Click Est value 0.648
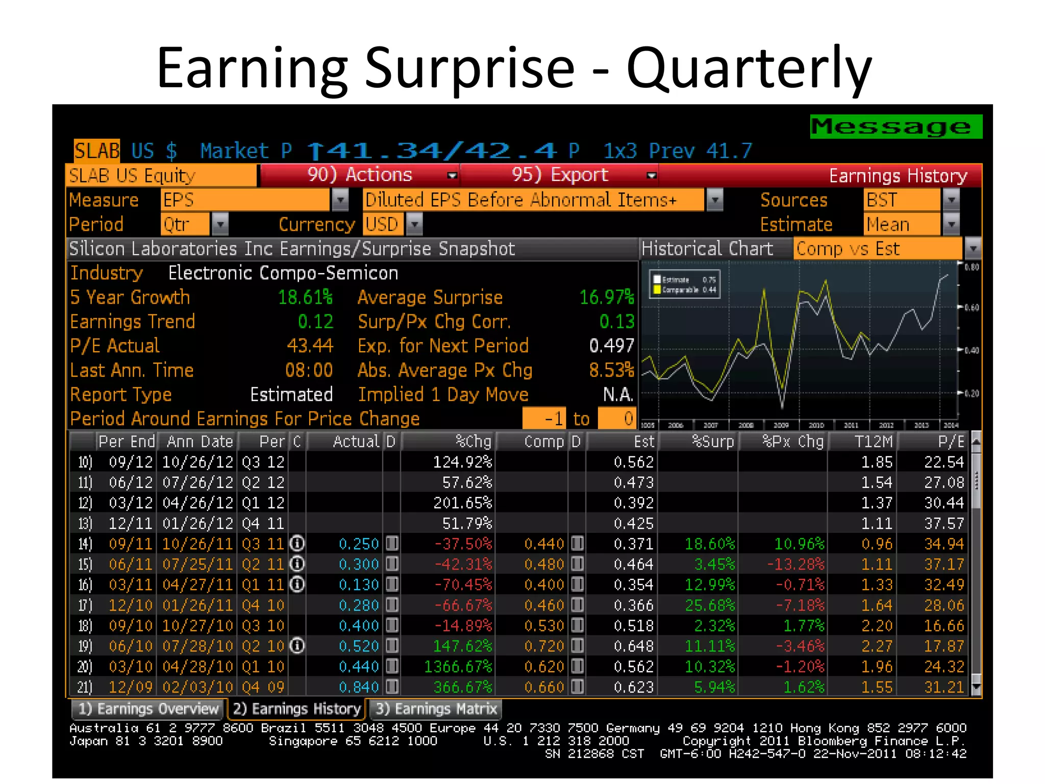 (x=634, y=646)
